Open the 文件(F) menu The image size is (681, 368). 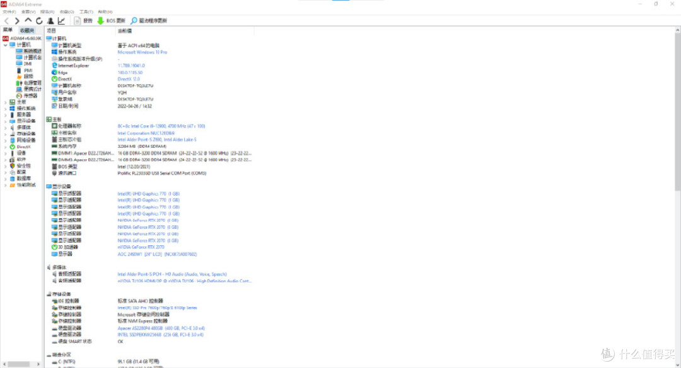[x=9, y=12]
